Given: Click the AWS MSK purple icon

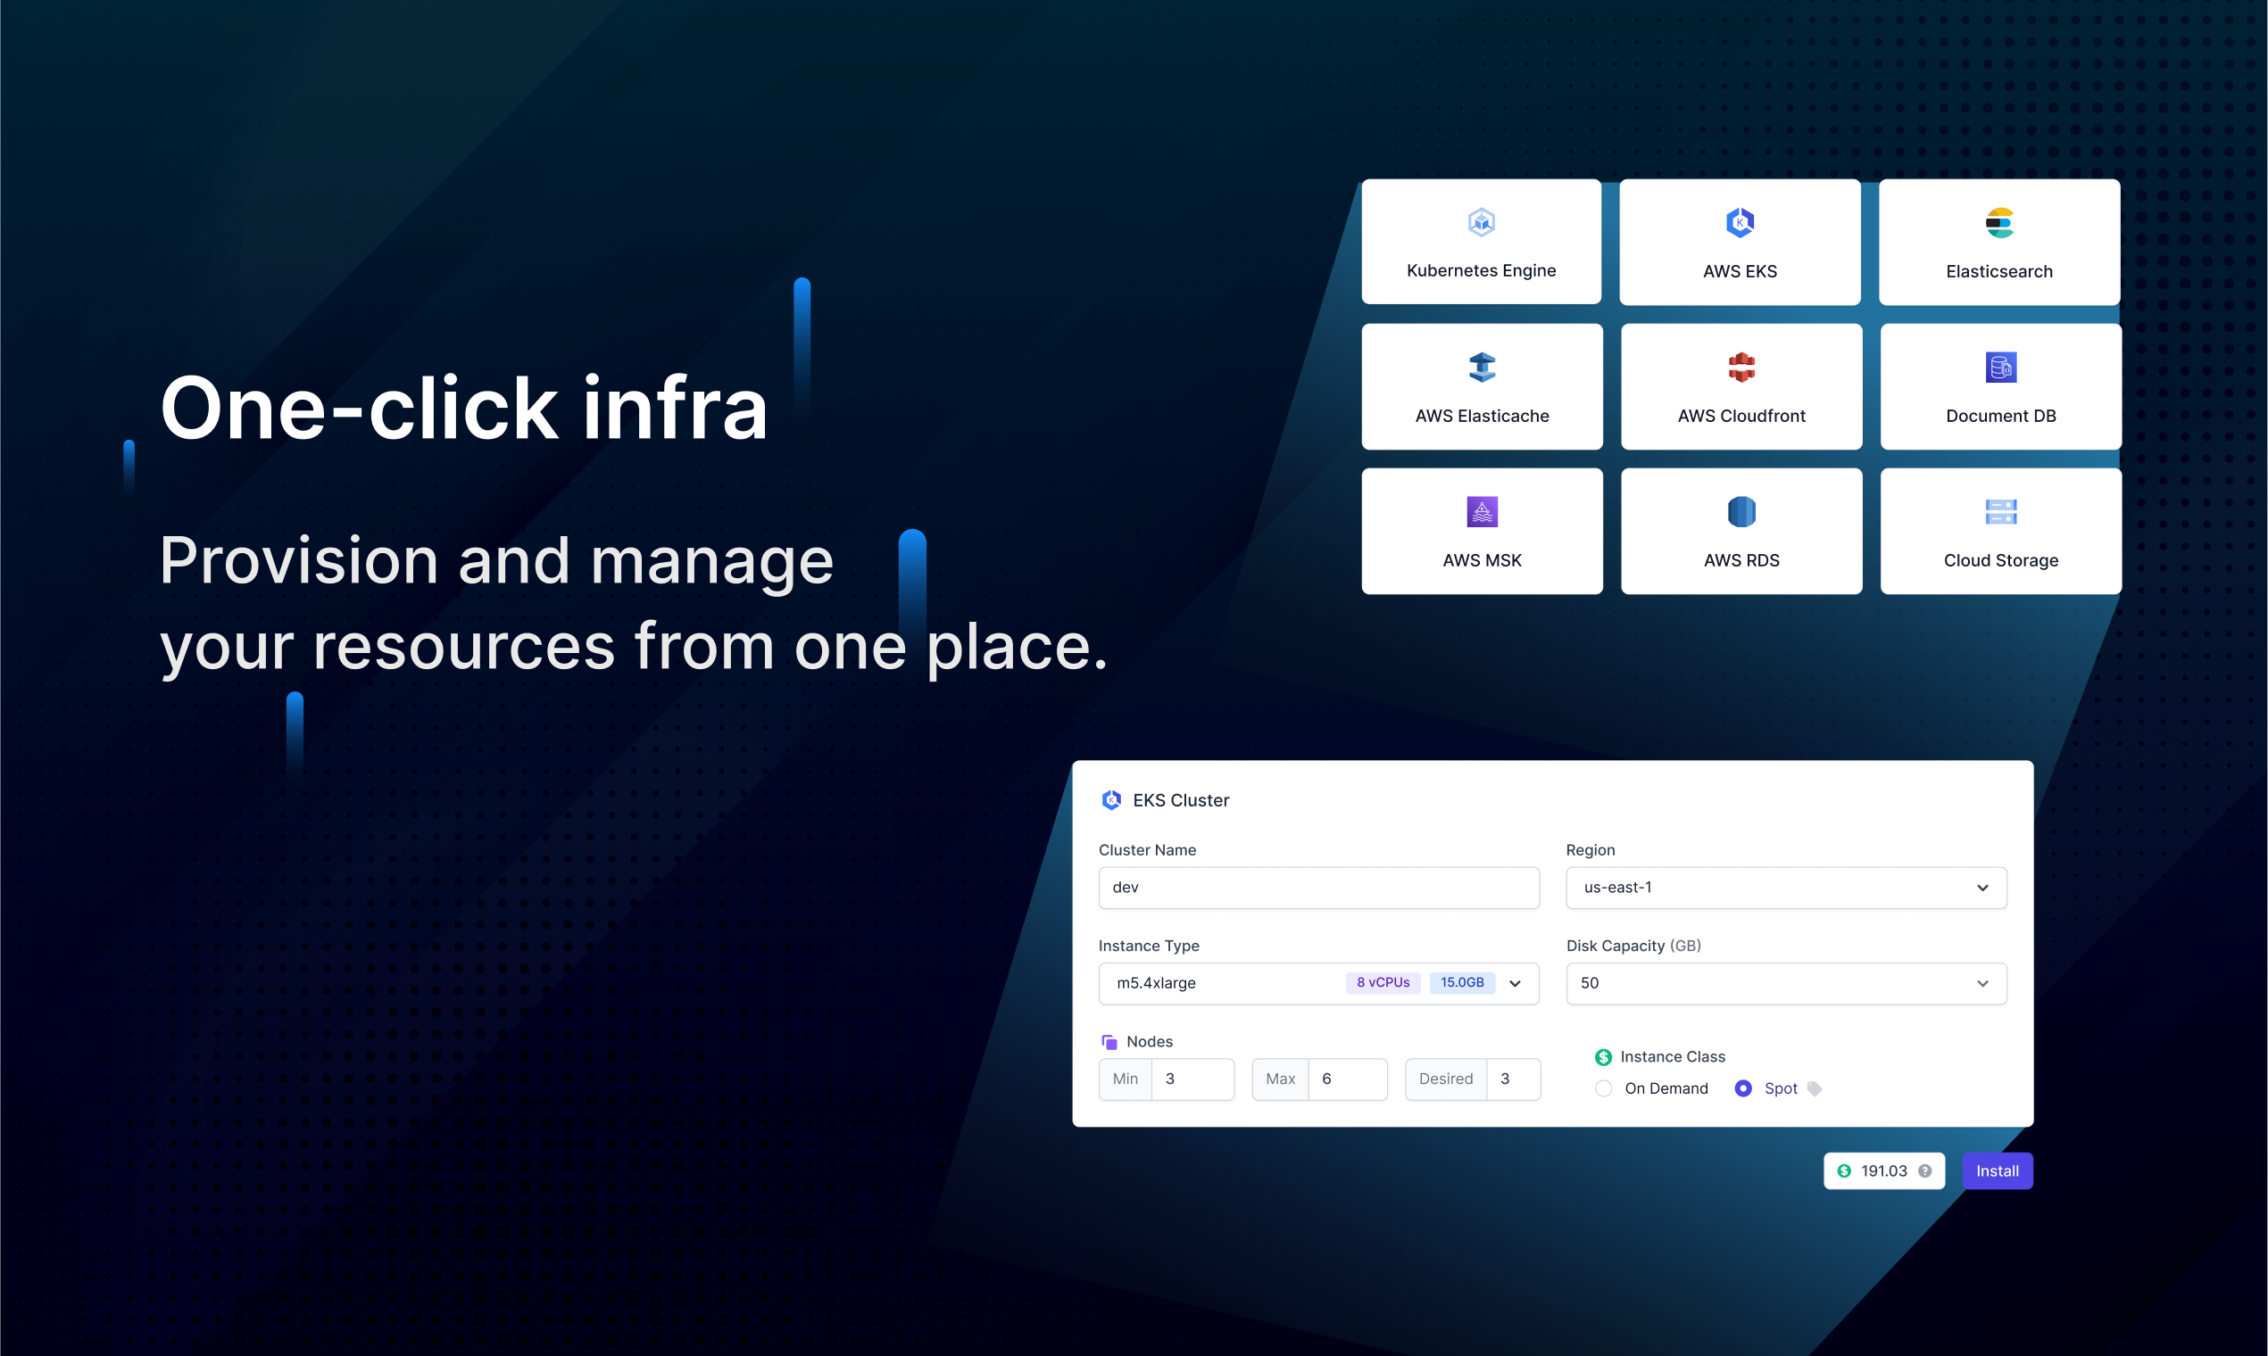Looking at the screenshot, I should 1482,512.
